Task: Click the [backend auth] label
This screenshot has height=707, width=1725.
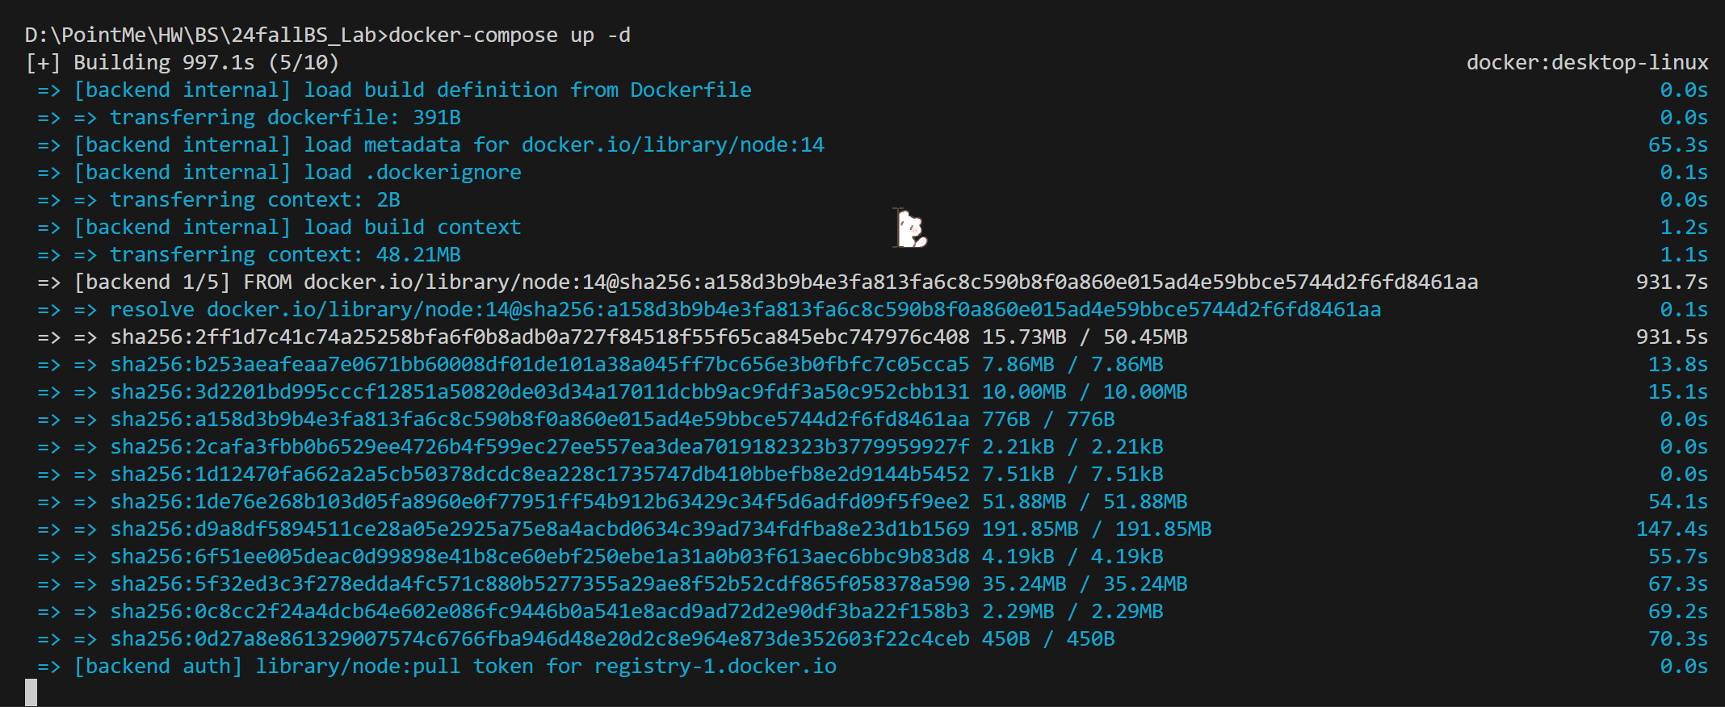Action: tap(158, 667)
